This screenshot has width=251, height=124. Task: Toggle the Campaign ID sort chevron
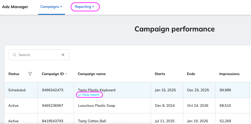[x=67, y=74]
